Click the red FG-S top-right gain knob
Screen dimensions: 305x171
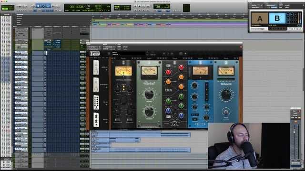pyautogui.click(x=181, y=67)
